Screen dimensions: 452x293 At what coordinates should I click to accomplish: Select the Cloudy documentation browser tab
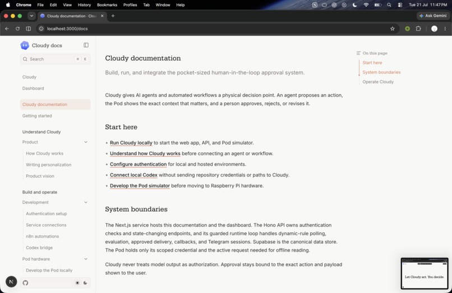(x=72, y=16)
